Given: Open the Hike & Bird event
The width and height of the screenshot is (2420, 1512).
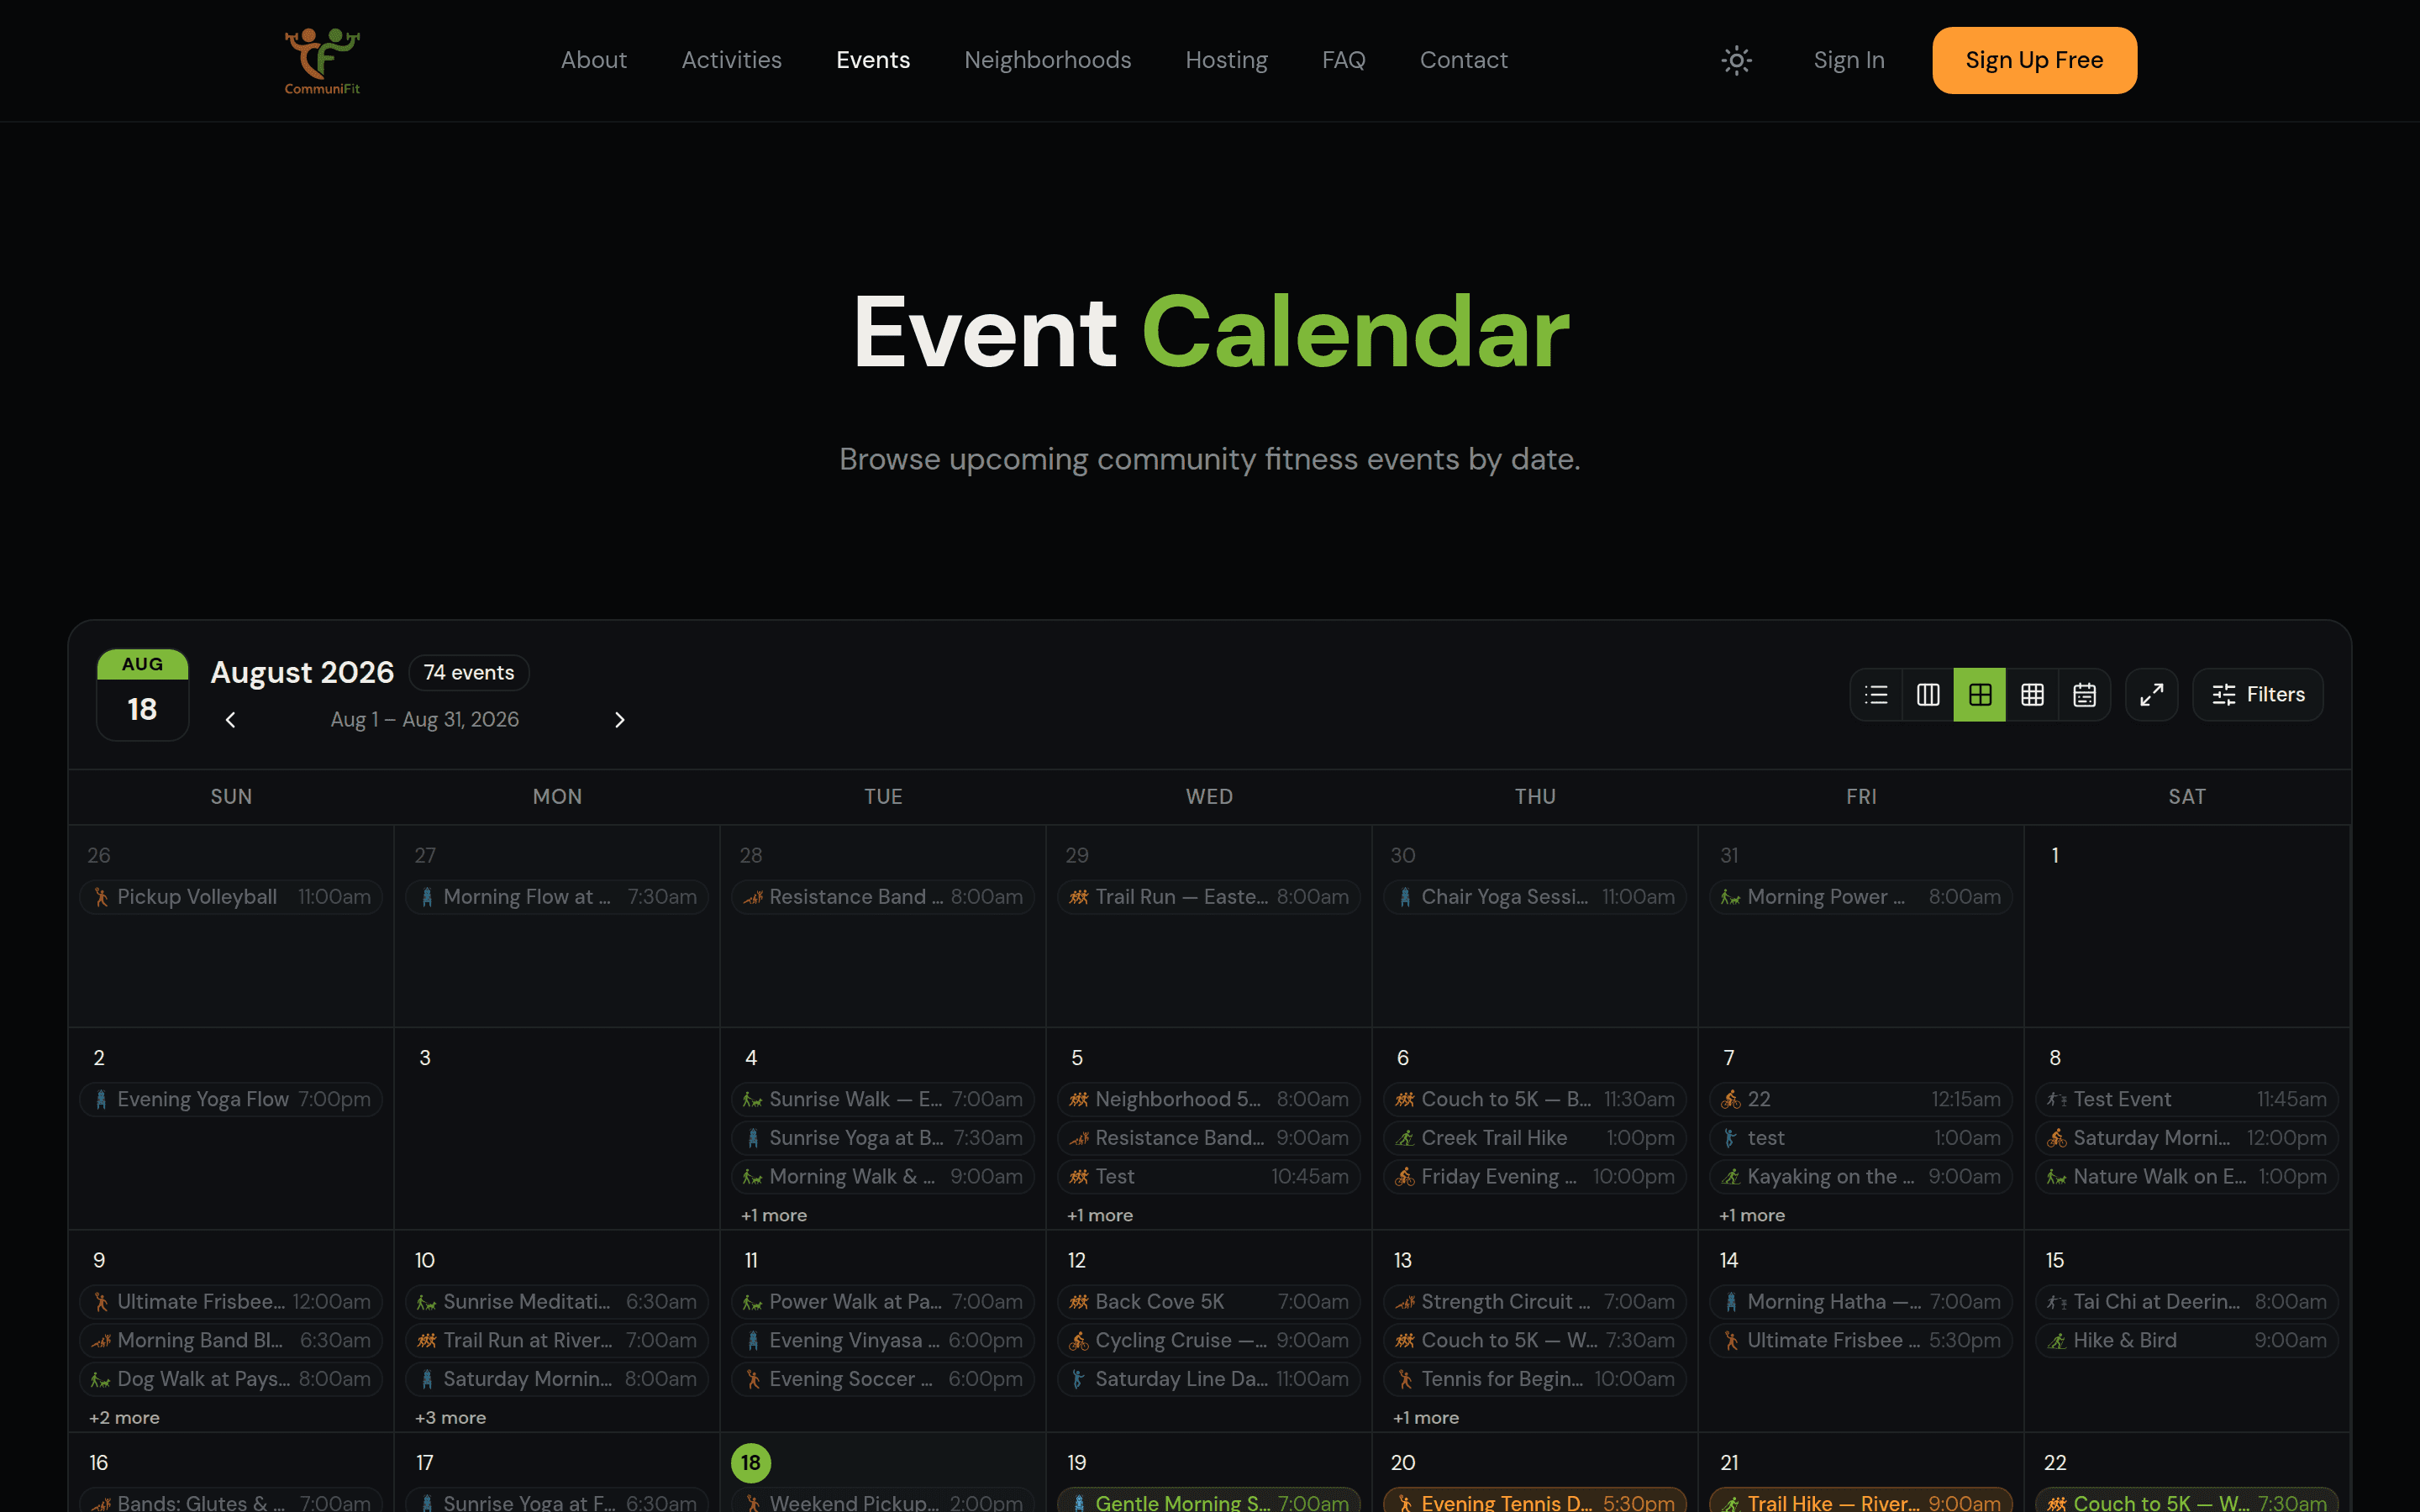Looking at the screenshot, I should tap(2187, 1340).
